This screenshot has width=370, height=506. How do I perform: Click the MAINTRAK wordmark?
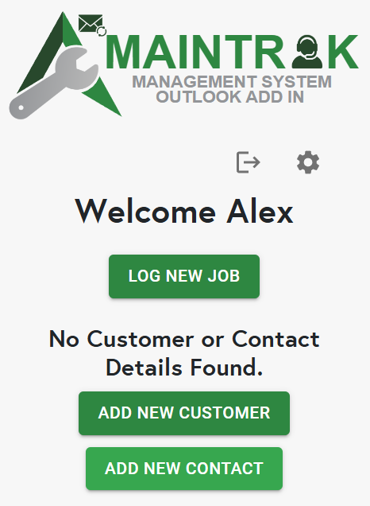pyautogui.click(x=232, y=52)
